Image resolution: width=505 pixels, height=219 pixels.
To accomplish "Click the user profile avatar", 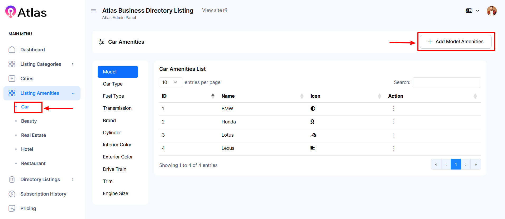I will tap(492, 11).
